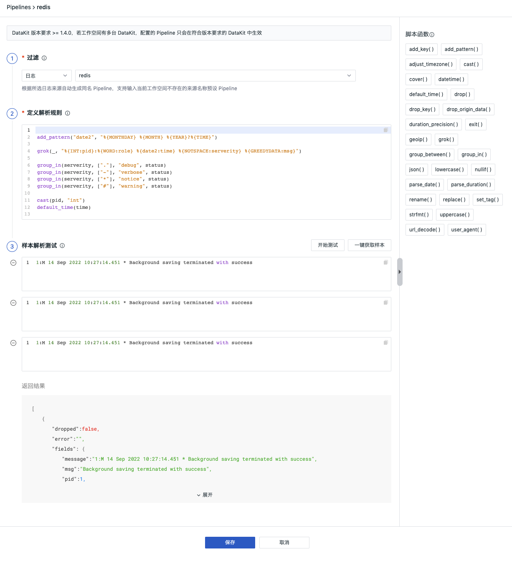Click the third sample log text area
This screenshot has width=512, height=561.
tap(207, 354)
